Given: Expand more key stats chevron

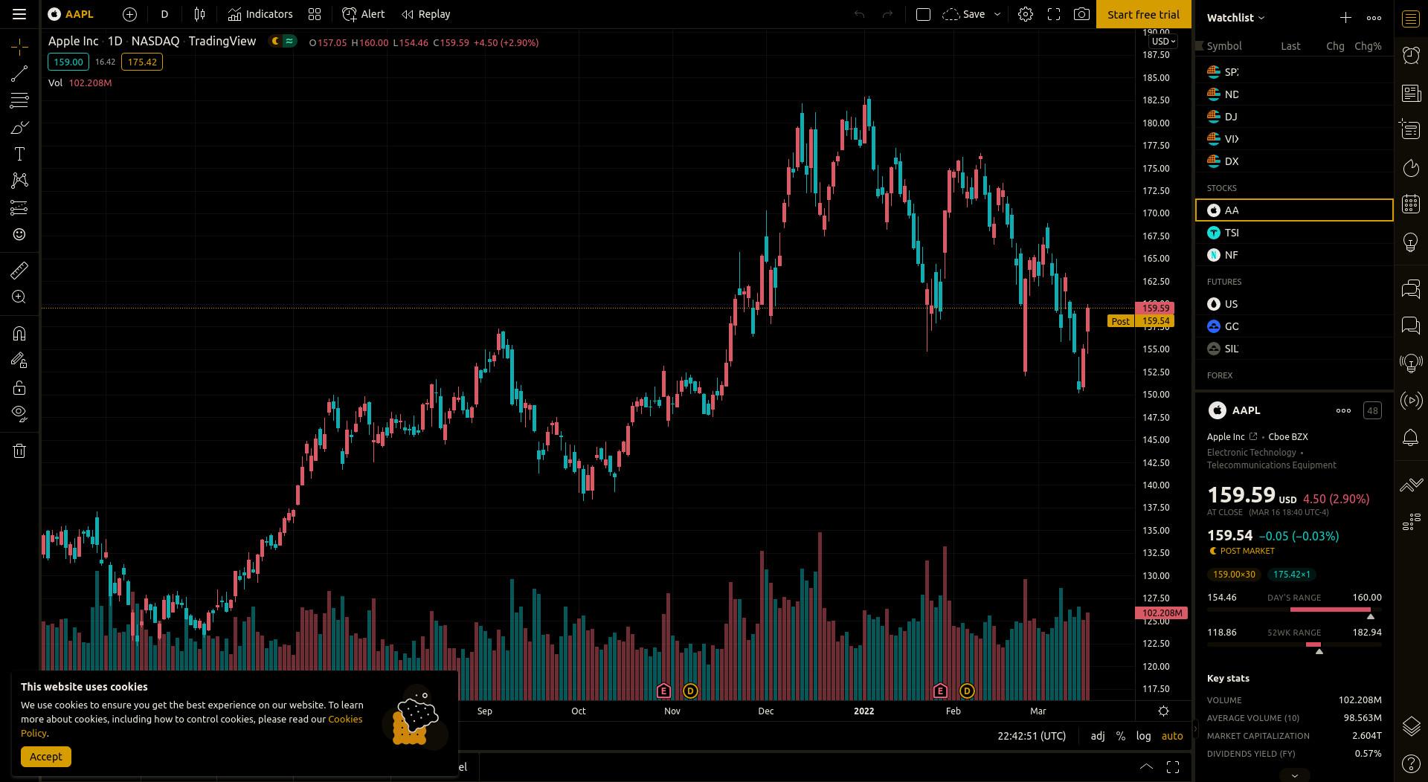Looking at the screenshot, I should click(x=1294, y=775).
